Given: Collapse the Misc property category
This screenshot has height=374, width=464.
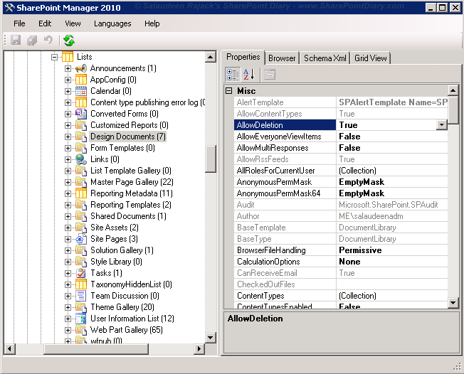Looking at the screenshot, I should [x=228, y=91].
